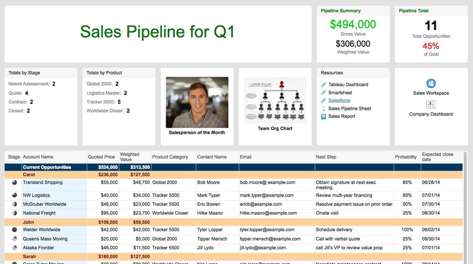
Task: Click the Smartsheet link icon
Action: (323, 93)
